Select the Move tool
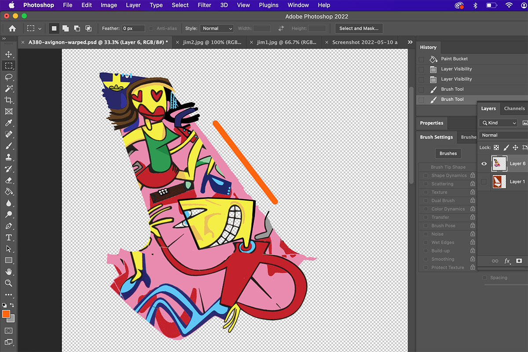This screenshot has height=352, width=528. [8, 55]
